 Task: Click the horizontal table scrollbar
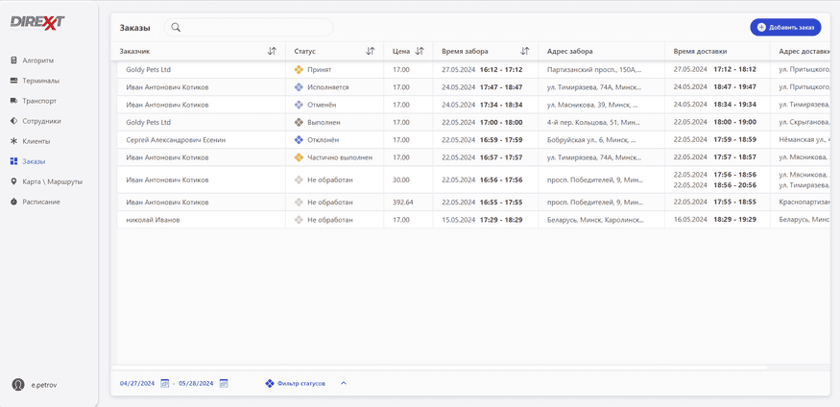click(x=442, y=368)
